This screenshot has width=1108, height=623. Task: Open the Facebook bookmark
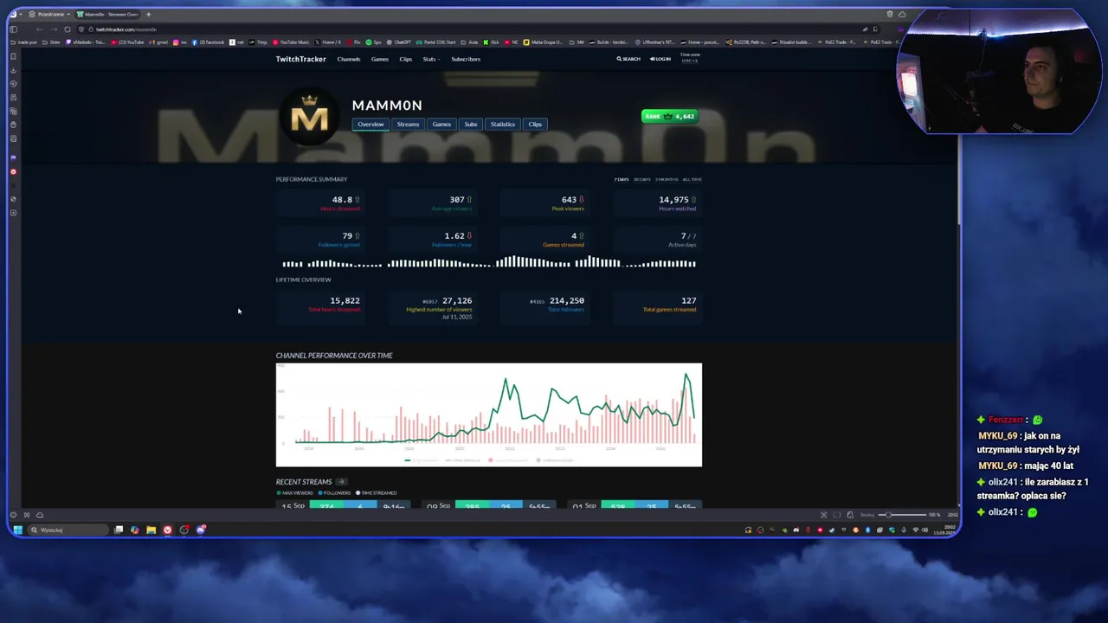click(x=208, y=42)
